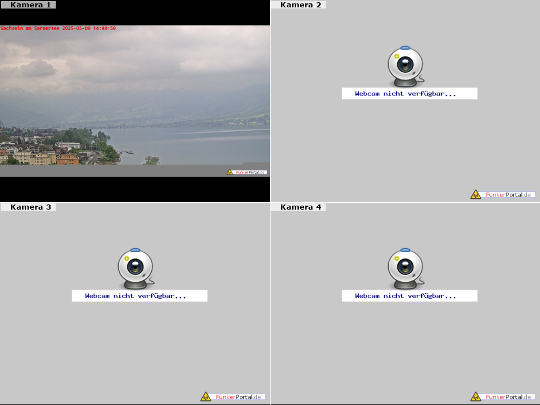
Task: Click the Kamera 1 label
Action: [28, 5]
